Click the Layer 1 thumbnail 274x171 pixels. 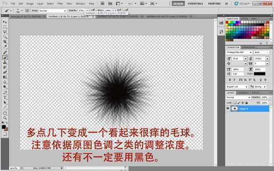coord(234,109)
